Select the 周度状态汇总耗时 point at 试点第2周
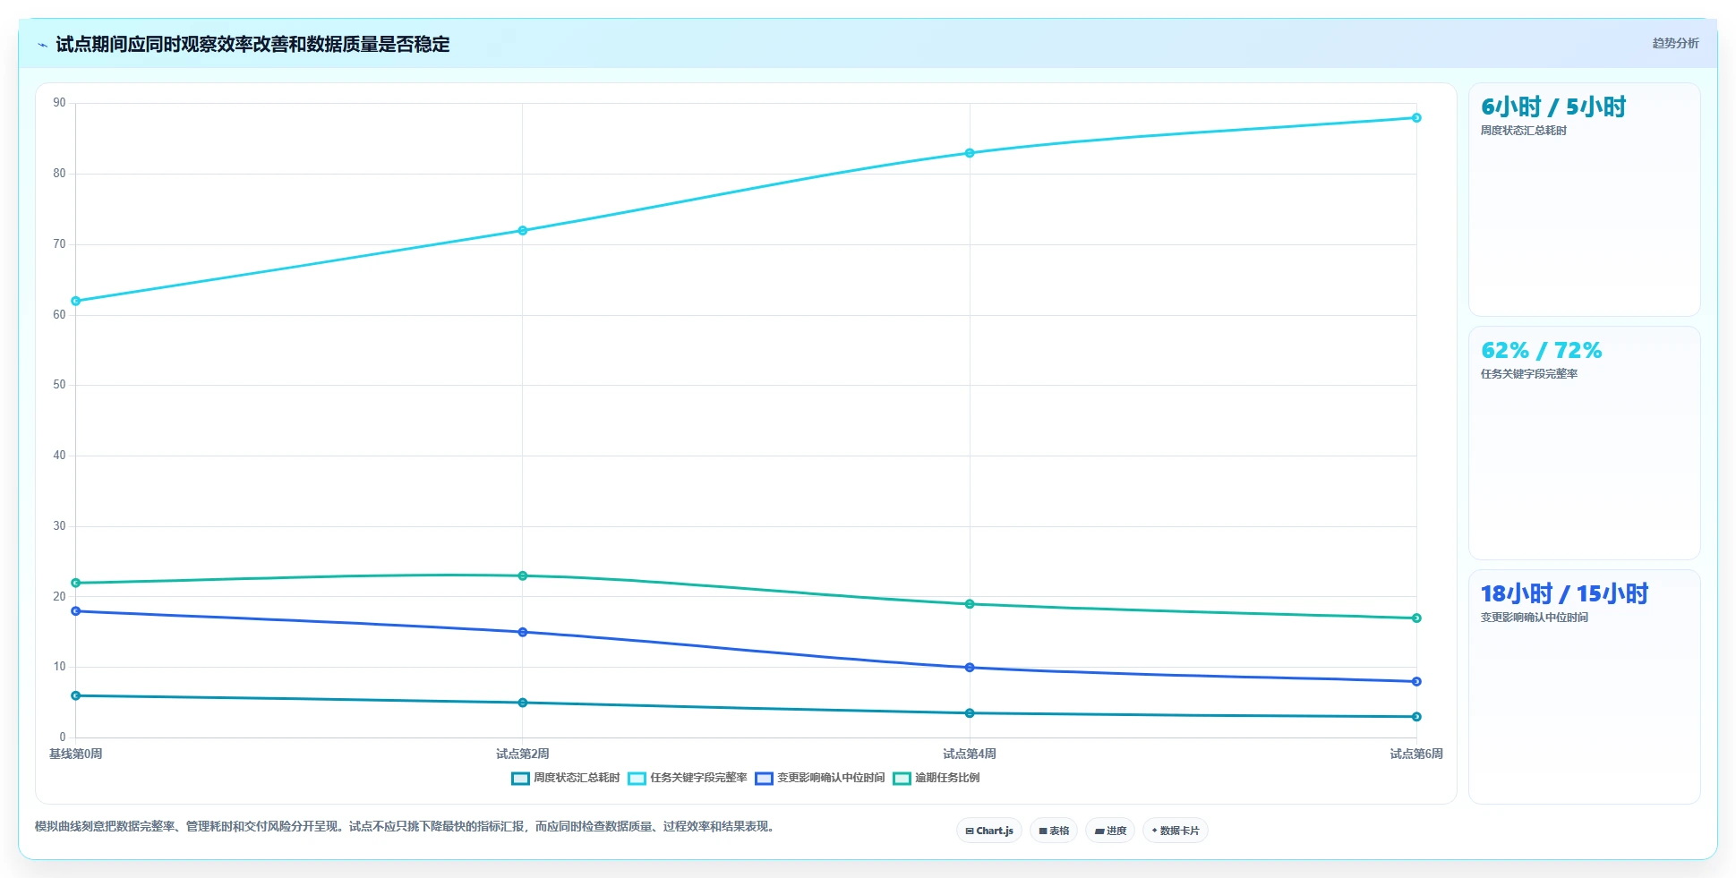The image size is (1736, 878). [x=523, y=703]
